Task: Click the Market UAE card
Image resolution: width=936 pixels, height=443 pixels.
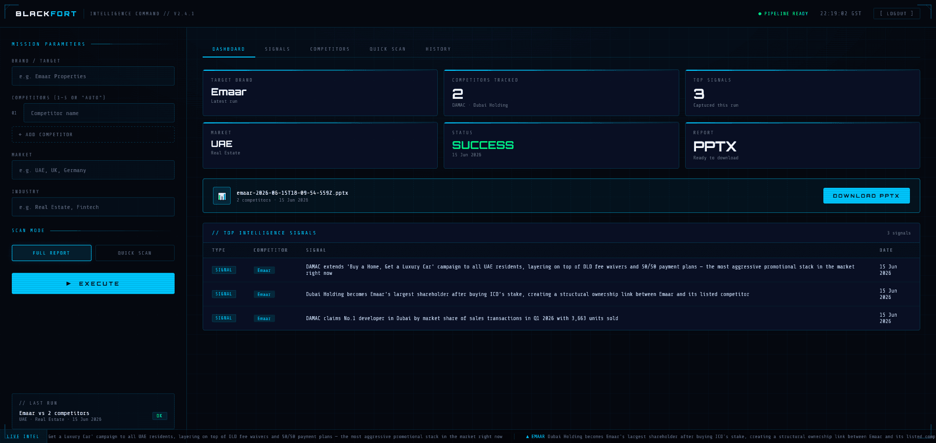Action: click(x=320, y=145)
